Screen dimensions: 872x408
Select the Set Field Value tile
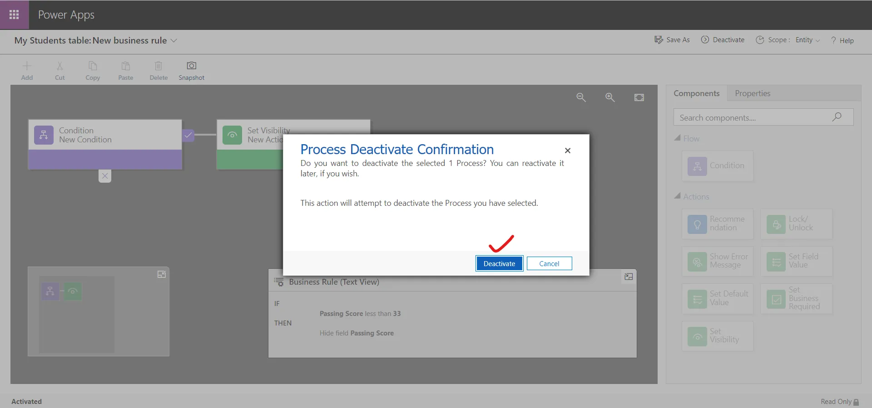[x=797, y=261]
